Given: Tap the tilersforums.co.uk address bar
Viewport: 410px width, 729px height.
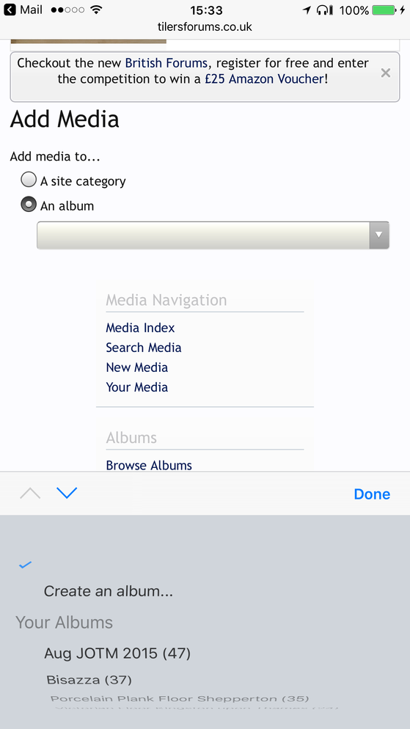Looking at the screenshot, I should click(205, 27).
